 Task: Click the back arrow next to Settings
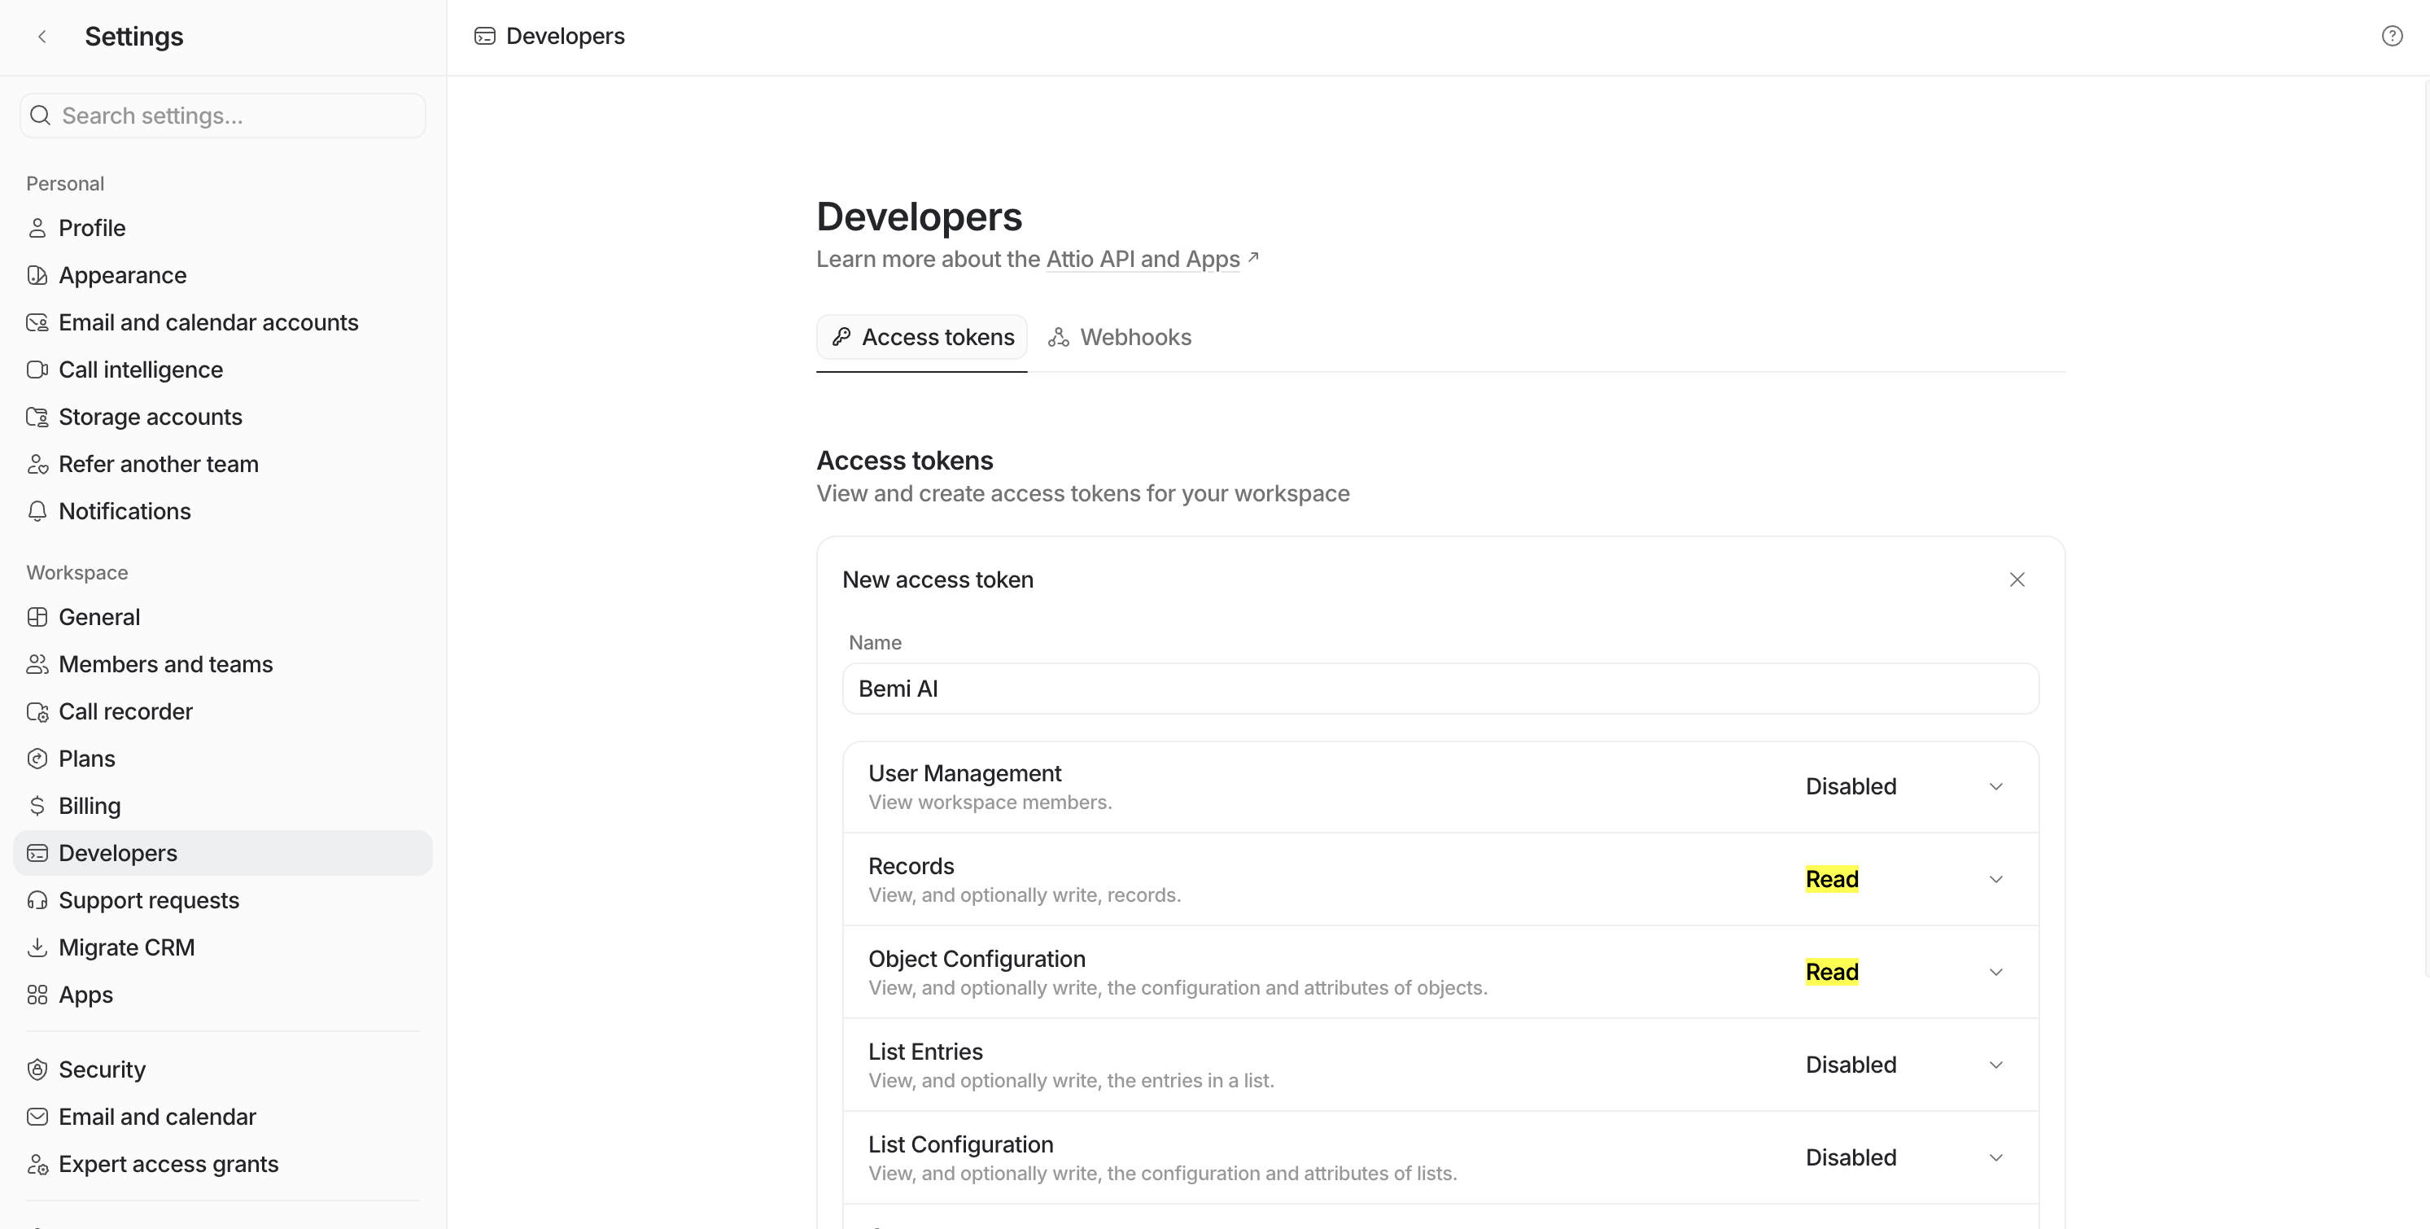coord(42,37)
